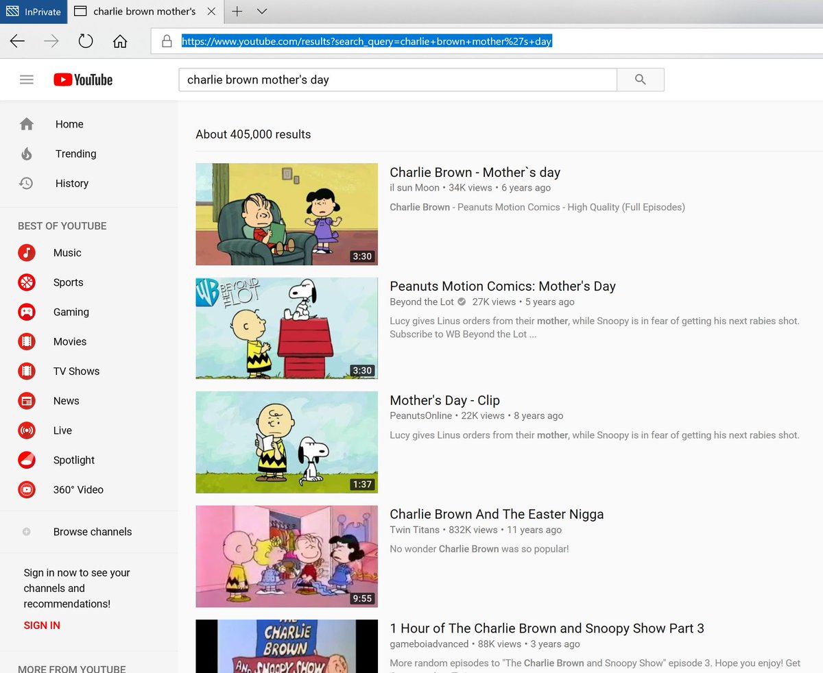Click the PeanutsOnline channel name

pyautogui.click(x=420, y=415)
